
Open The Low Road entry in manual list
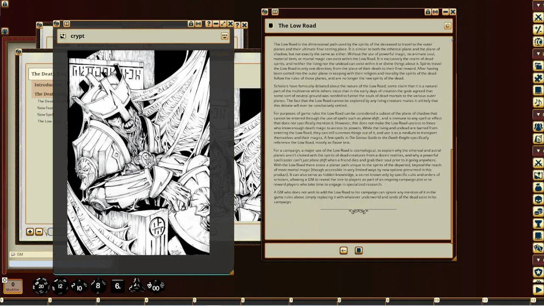coord(45,121)
